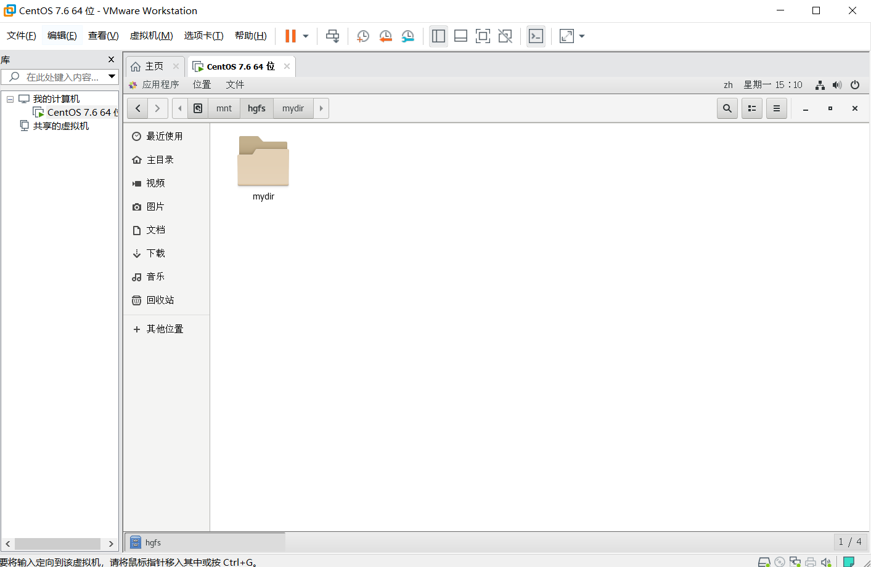This screenshot has width=871, height=567.
Task: Click the stretch guest display icon
Action: click(x=566, y=36)
